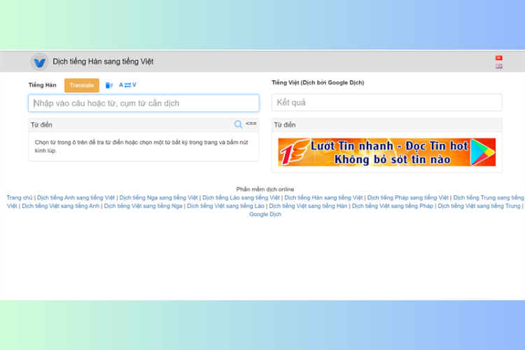Click the page title Dịch tiếng Hàn sang tiếng Việt
Image resolution: width=525 pixels, height=350 pixels.
103,62
